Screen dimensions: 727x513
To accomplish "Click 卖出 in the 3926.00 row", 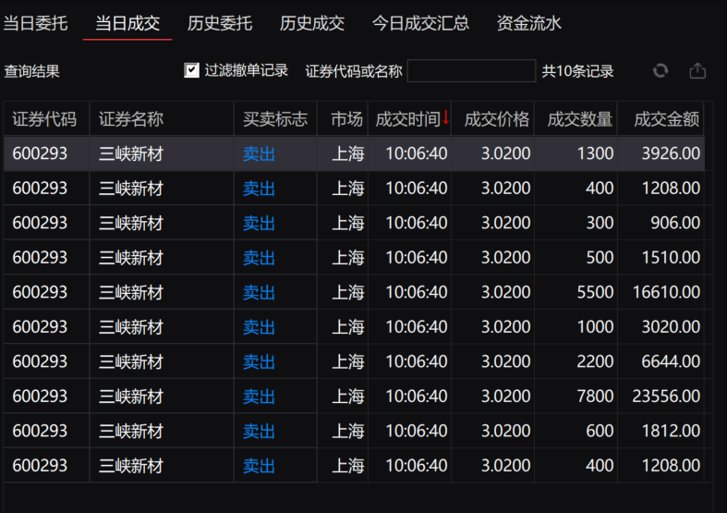I will click(260, 153).
